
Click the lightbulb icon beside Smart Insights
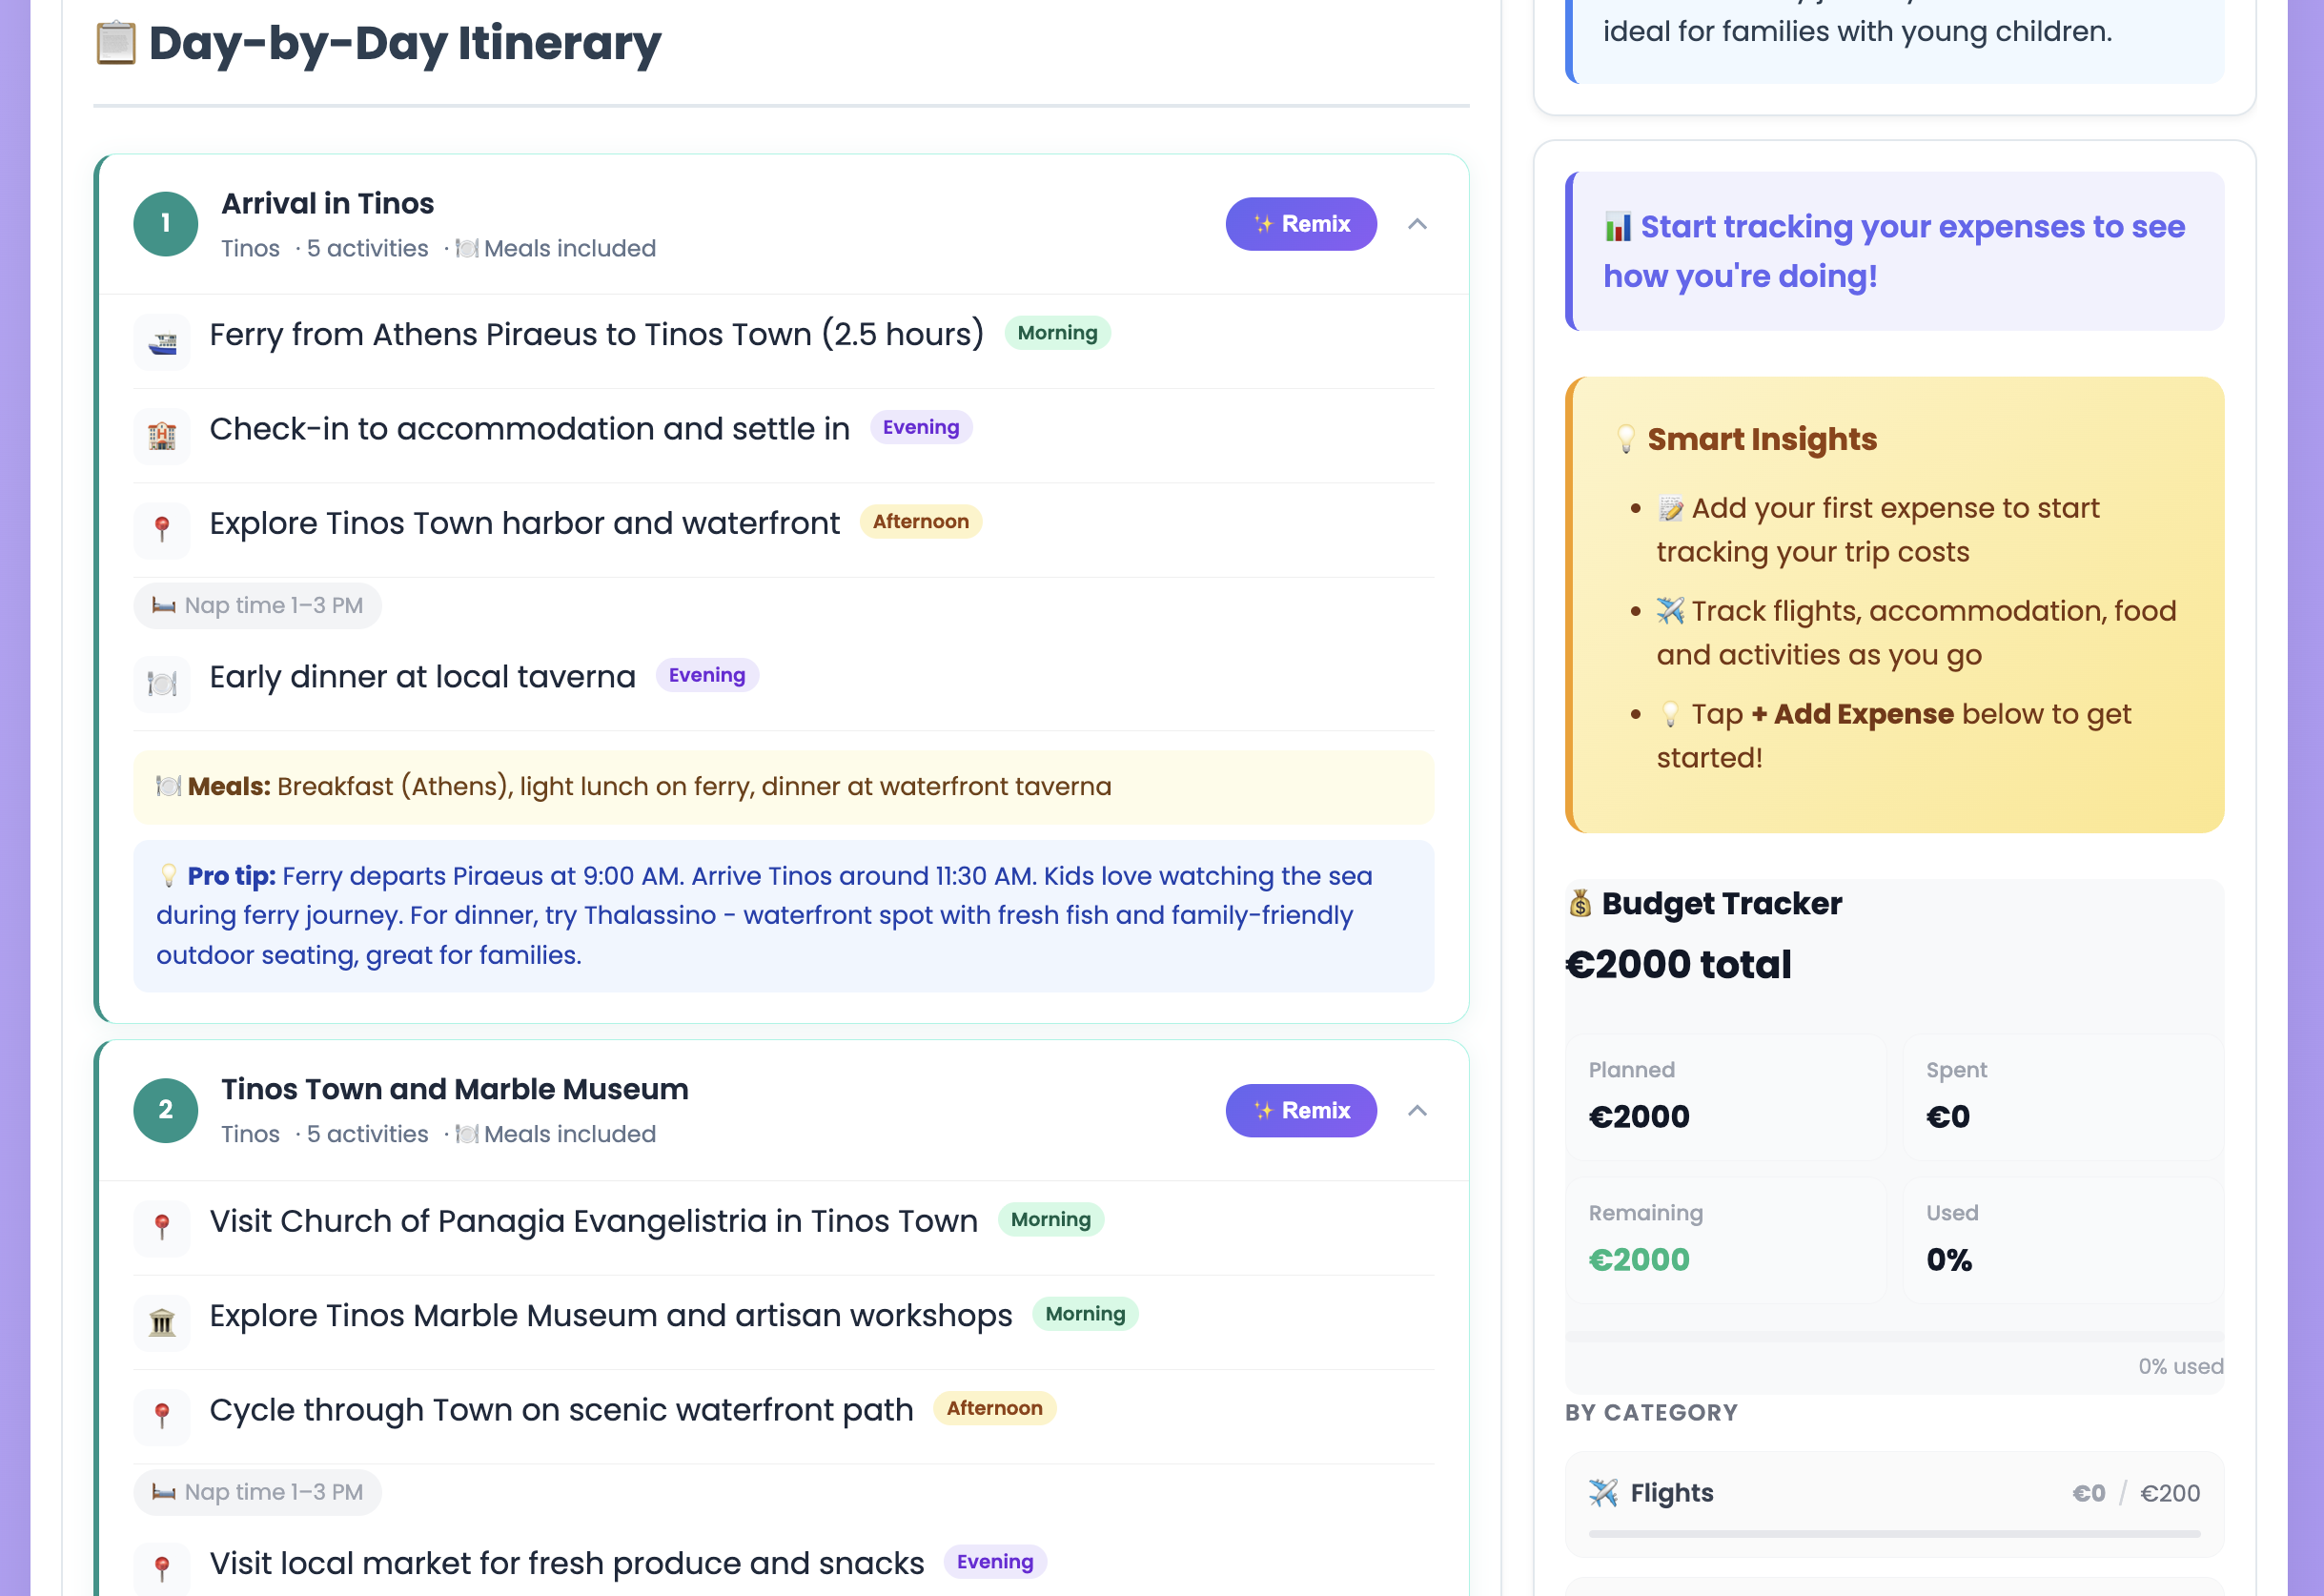pos(1626,440)
